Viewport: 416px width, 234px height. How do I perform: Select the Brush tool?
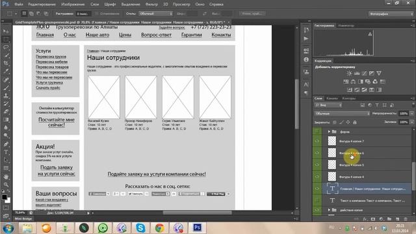pyautogui.click(x=6, y=88)
